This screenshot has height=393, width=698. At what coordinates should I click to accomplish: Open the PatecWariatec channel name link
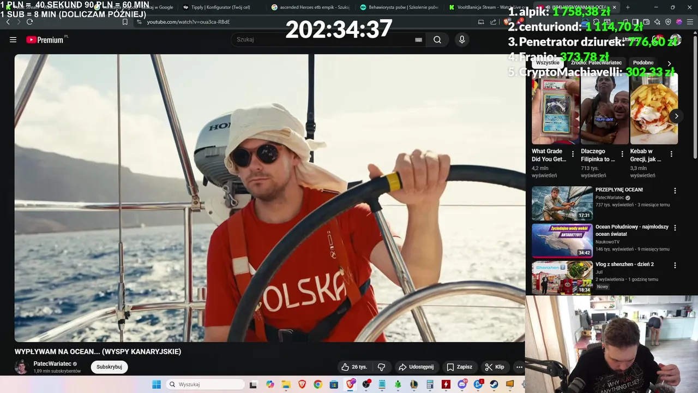click(52, 364)
